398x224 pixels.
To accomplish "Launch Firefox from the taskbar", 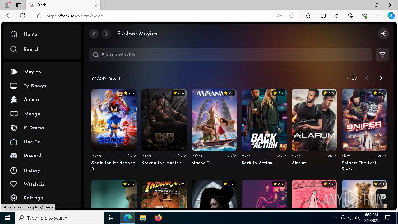I will 158,218.
